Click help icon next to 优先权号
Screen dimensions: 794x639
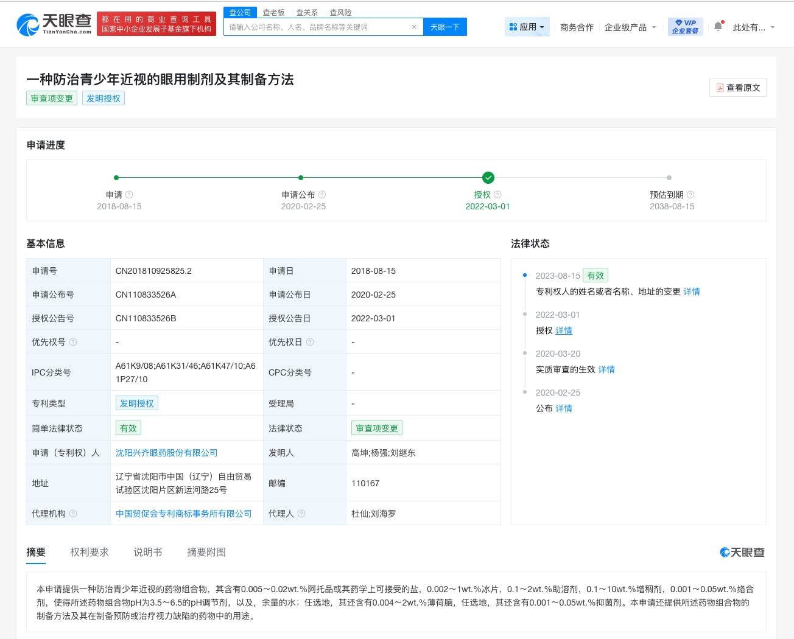tap(73, 342)
